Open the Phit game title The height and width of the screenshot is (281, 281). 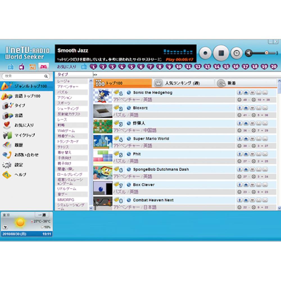point(137,154)
